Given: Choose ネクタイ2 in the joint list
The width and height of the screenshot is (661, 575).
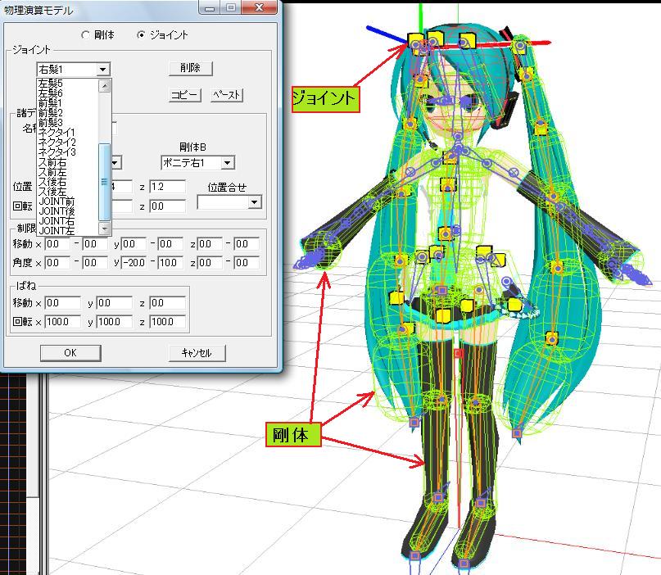Looking at the screenshot, I should coord(57,143).
